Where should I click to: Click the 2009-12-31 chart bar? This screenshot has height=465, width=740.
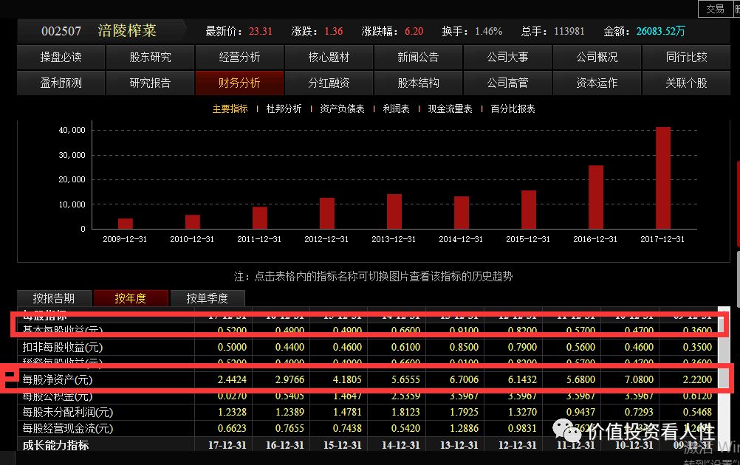pyautogui.click(x=126, y=224)
